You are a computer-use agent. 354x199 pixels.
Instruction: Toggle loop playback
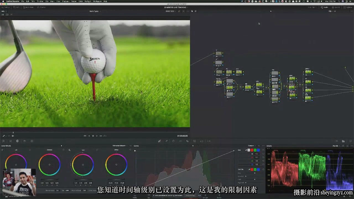click(x=105, y=136)
